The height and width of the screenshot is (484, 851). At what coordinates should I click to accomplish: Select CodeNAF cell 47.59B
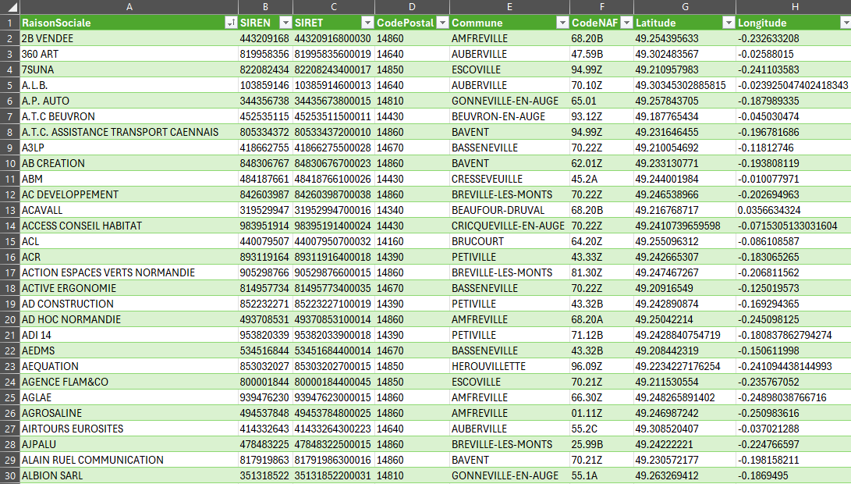(602, 55)
